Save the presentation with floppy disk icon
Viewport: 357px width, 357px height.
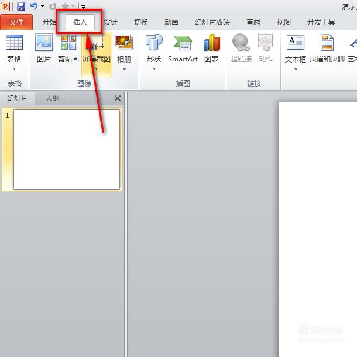pyautogui.click(x=21, y=6)
